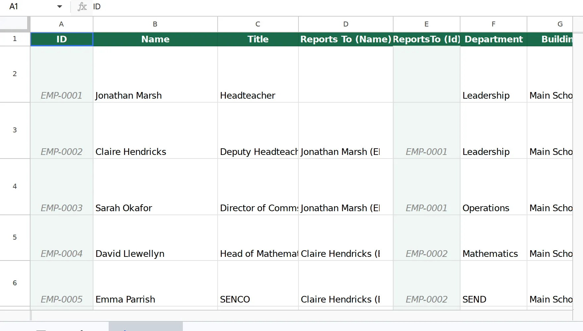Image resolution: width=583 pixels, height=331 pixels.
Task: Select row 6 header
Action: point(15,283)
